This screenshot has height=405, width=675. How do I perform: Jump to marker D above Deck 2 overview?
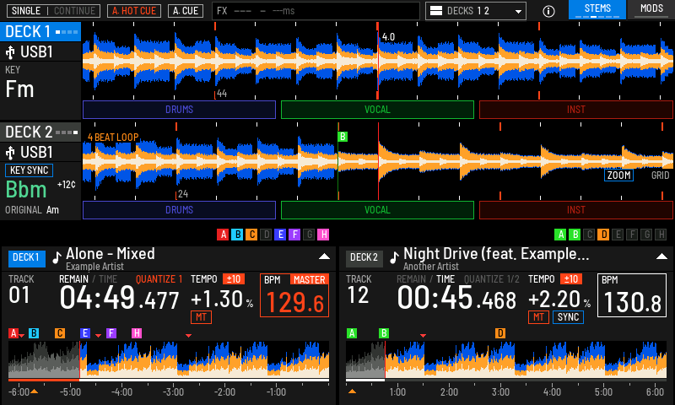pyautogui.click(x=499, y=333)
